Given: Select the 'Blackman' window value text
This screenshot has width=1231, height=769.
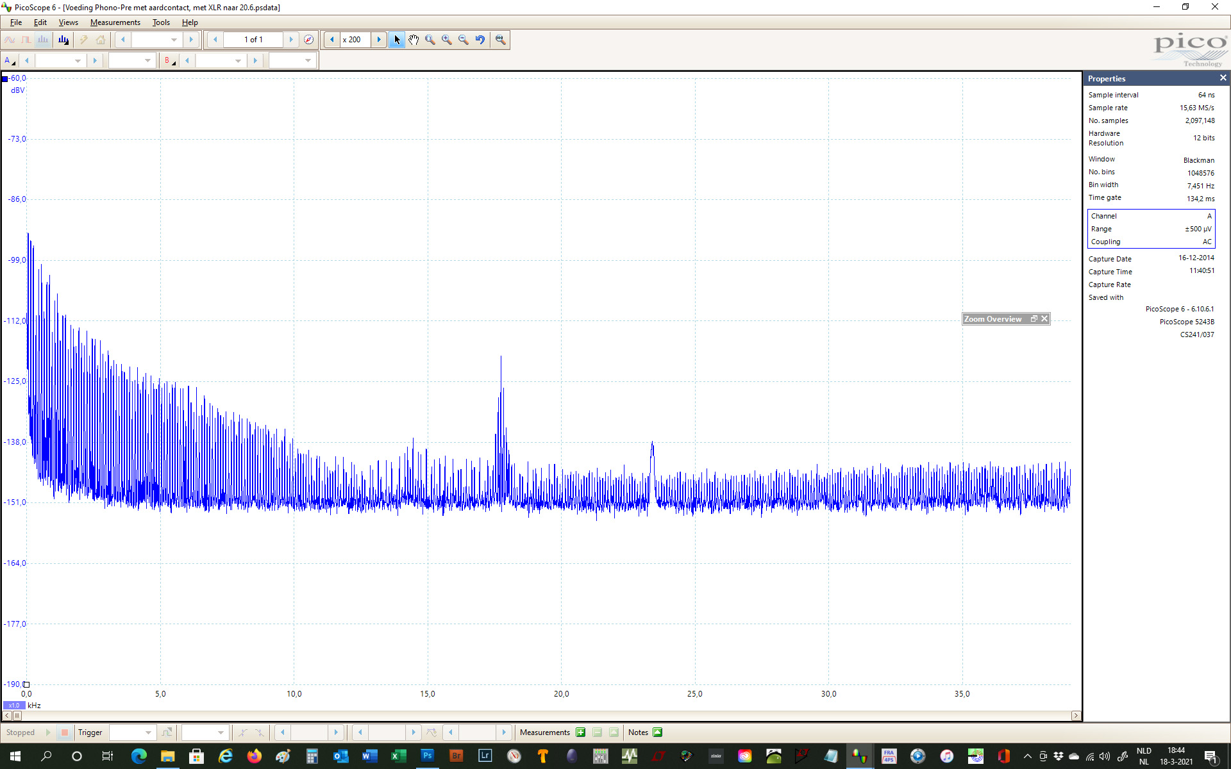Looking at the screenshot, I should [1198, 160].
